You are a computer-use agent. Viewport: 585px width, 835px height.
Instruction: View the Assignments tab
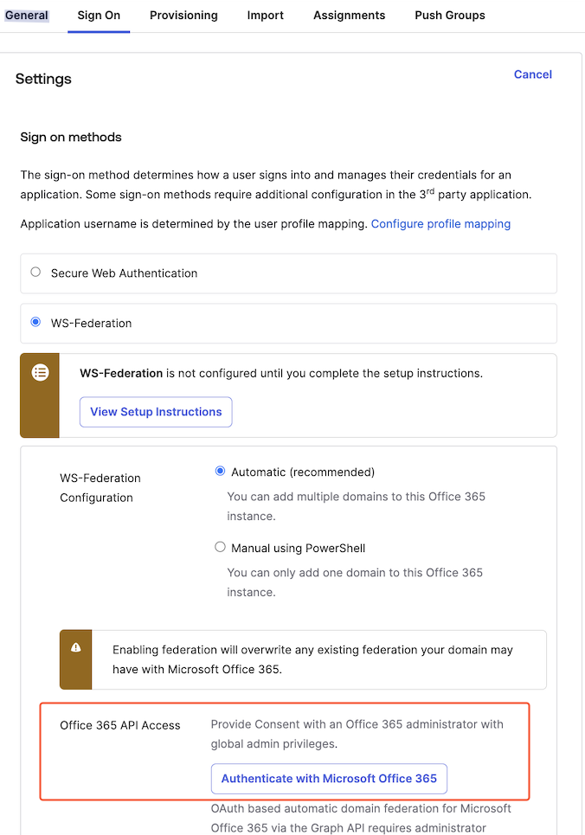point(349,15)
